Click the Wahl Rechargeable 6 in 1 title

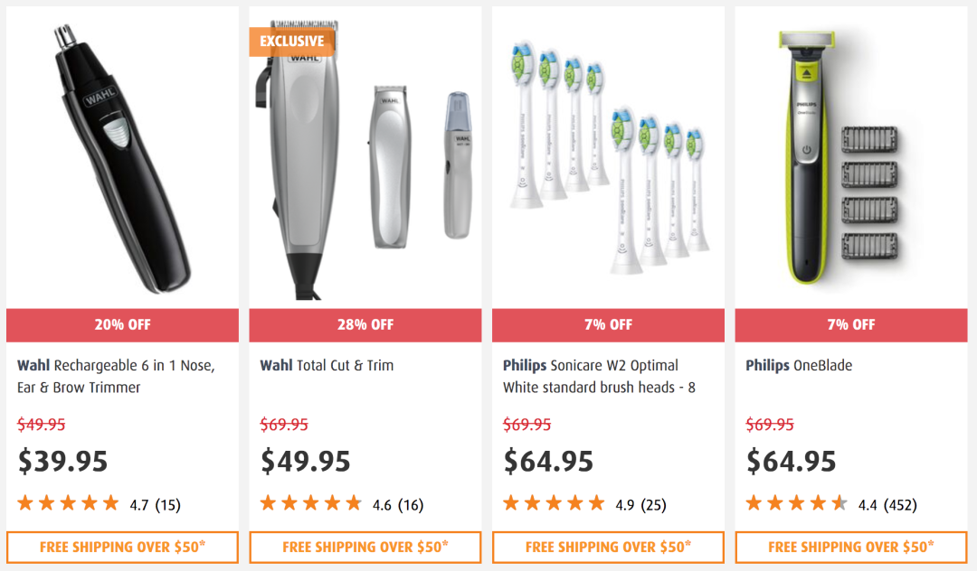tap(116, 377)
